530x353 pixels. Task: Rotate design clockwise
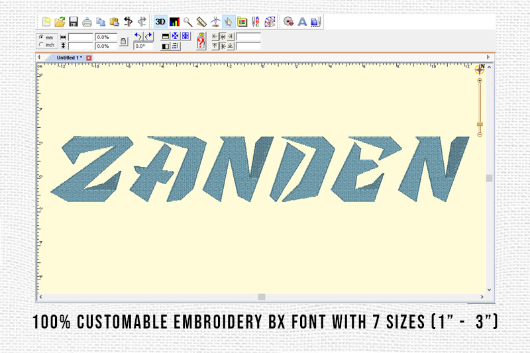[148, 36]
